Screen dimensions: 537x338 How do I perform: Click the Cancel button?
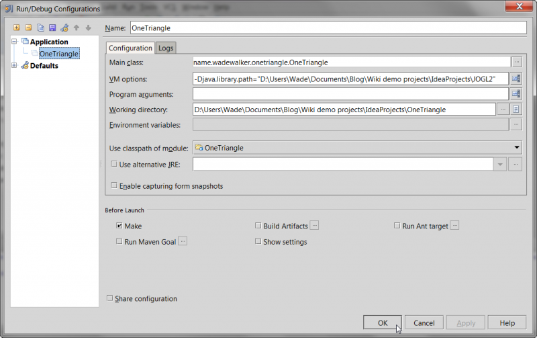tap(424, 323)
